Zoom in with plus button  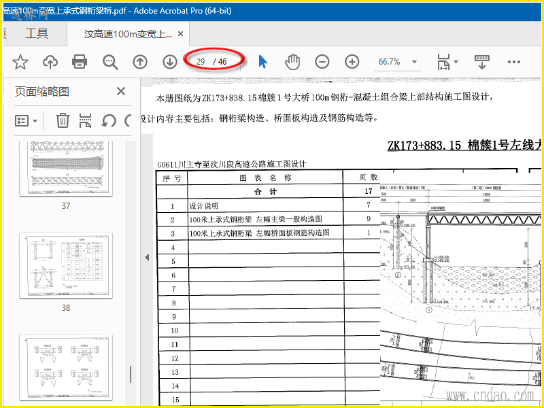pos(352,62)
